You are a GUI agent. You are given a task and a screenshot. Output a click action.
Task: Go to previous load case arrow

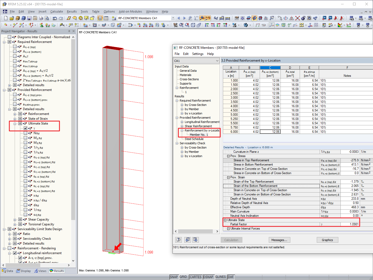pos(179,18)
